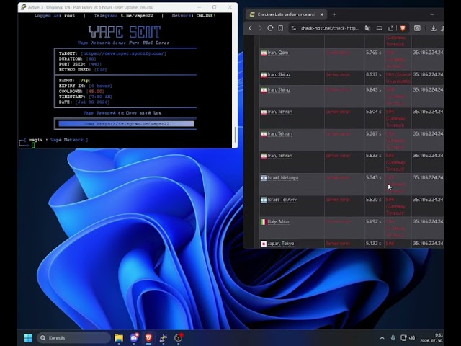Image resolution: width=461 pixels, height=346 pixels.
Task: Open Discord from the taskbar
Action: [x=134, y=338]
